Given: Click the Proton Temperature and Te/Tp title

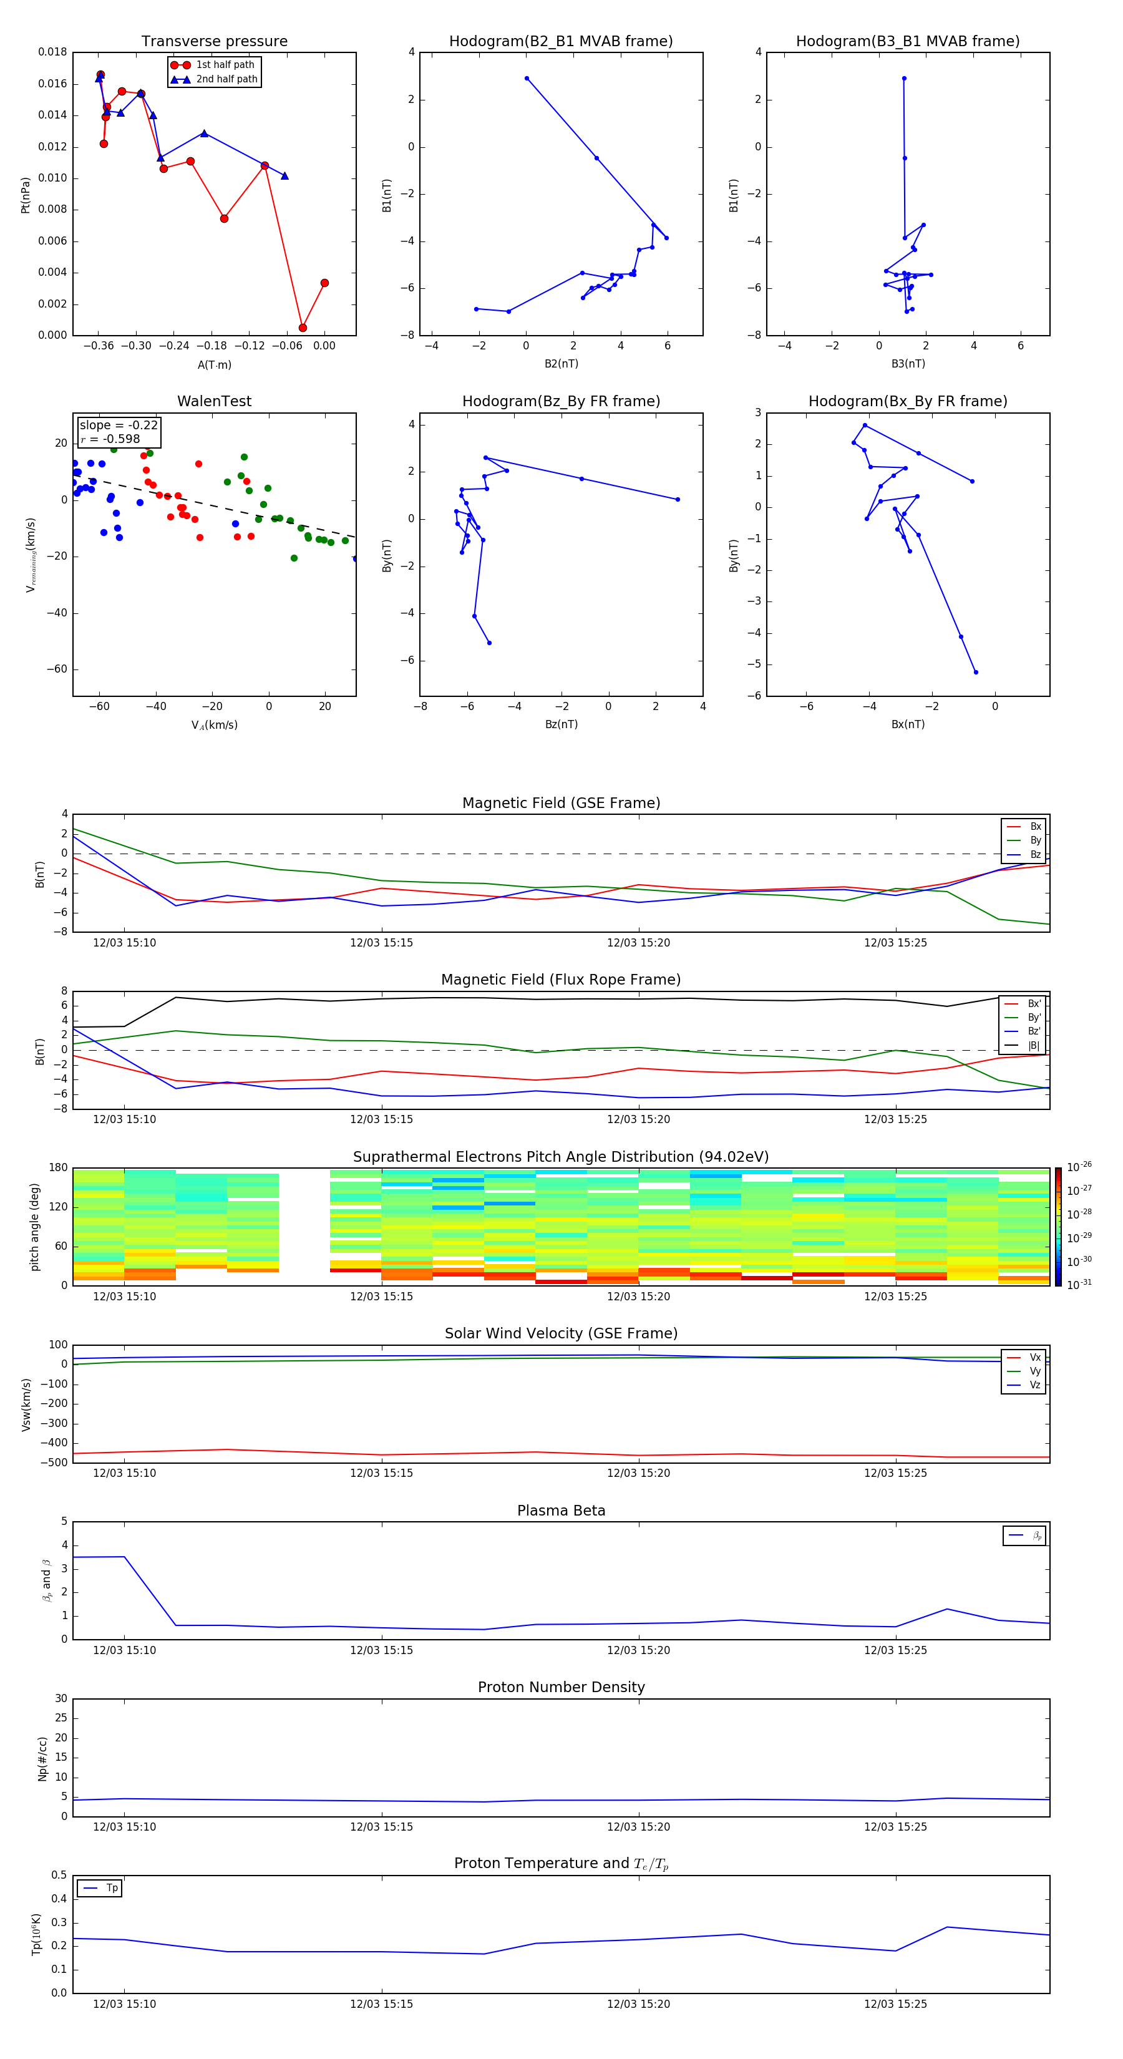Looking at the screenshot, I should [x=561, y=1864].
